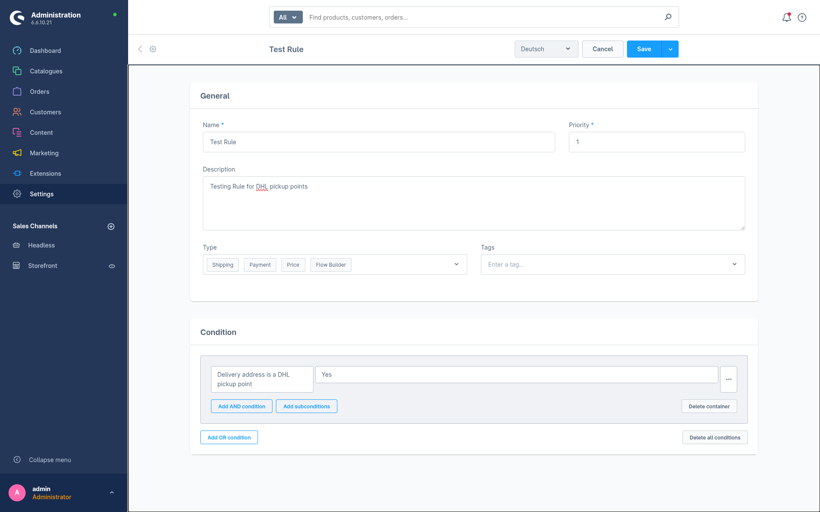Viewport: 820px width, 512px height.
Task: Expand the admin user menu
Action: (x=112, y=493)
